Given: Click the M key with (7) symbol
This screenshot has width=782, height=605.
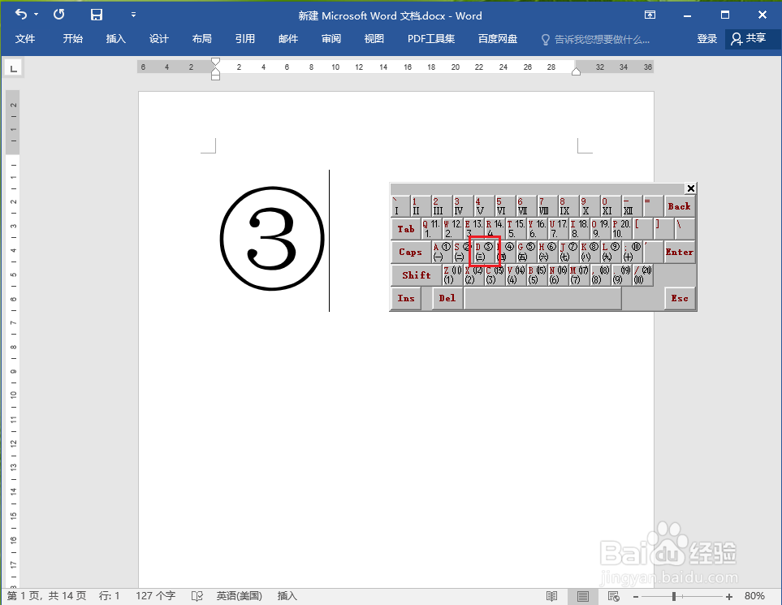Looking at the screenshot, I should [579, 274].
